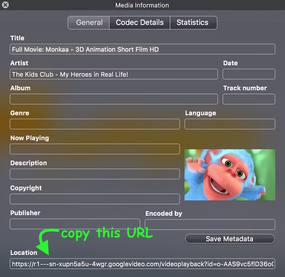Click the Media Information title bar
This screenshot has height=277, width=285.
(142, 5)
